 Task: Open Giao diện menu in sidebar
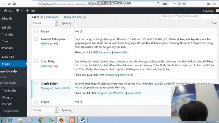(8, 57)
